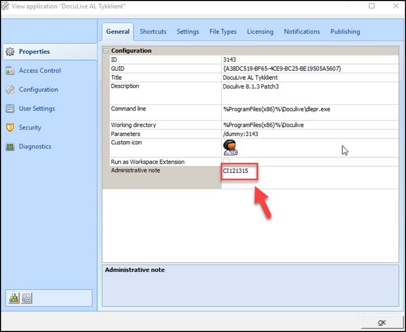Open the Diagnostics sidebar item

35,147
